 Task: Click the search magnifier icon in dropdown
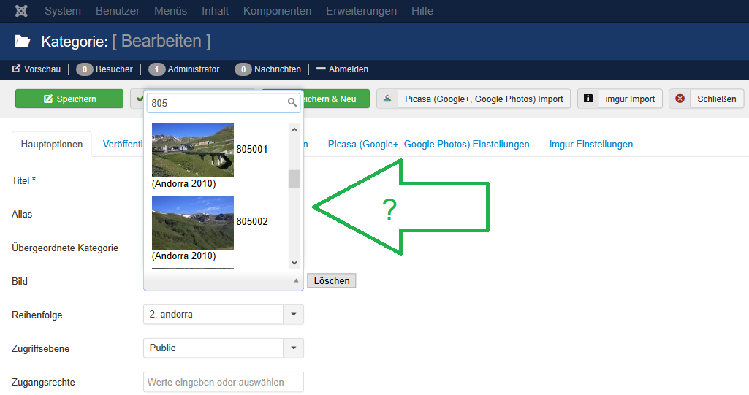292,103
